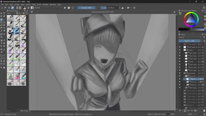Add a new layer with plus button
The height and width of the screenshot is (116, 206).
[x=180, y=111]
